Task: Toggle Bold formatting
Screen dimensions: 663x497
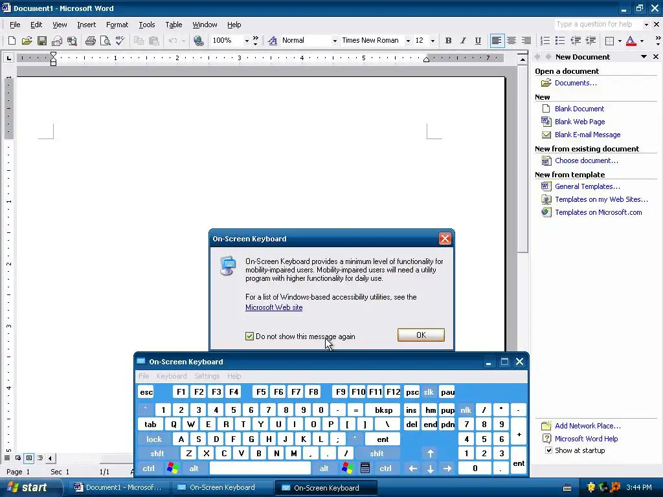Action: (x=448, y=41)
